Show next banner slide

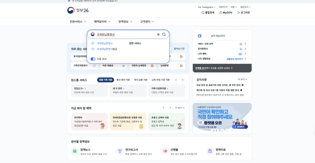pyautogui.click(x=232, y=130)
